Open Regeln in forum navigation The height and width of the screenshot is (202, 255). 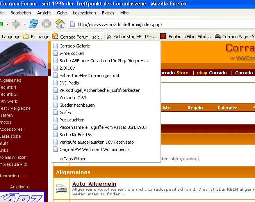(195, 108)
